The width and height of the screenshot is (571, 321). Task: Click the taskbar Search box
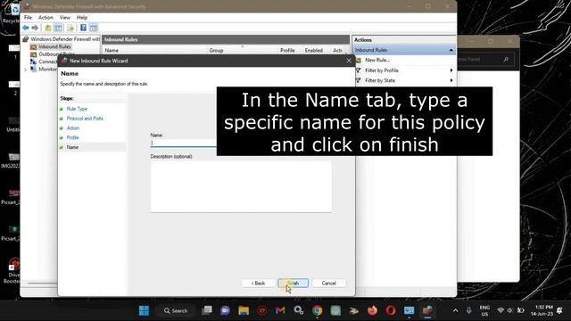175,310
